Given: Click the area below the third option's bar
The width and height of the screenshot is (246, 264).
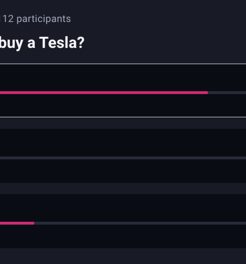Looking at the screenshot, I should pyautogui.click(x=123, y=236).
